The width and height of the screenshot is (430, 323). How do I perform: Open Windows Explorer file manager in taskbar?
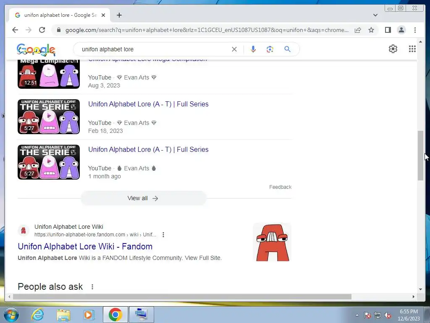(x=64, y=315)
